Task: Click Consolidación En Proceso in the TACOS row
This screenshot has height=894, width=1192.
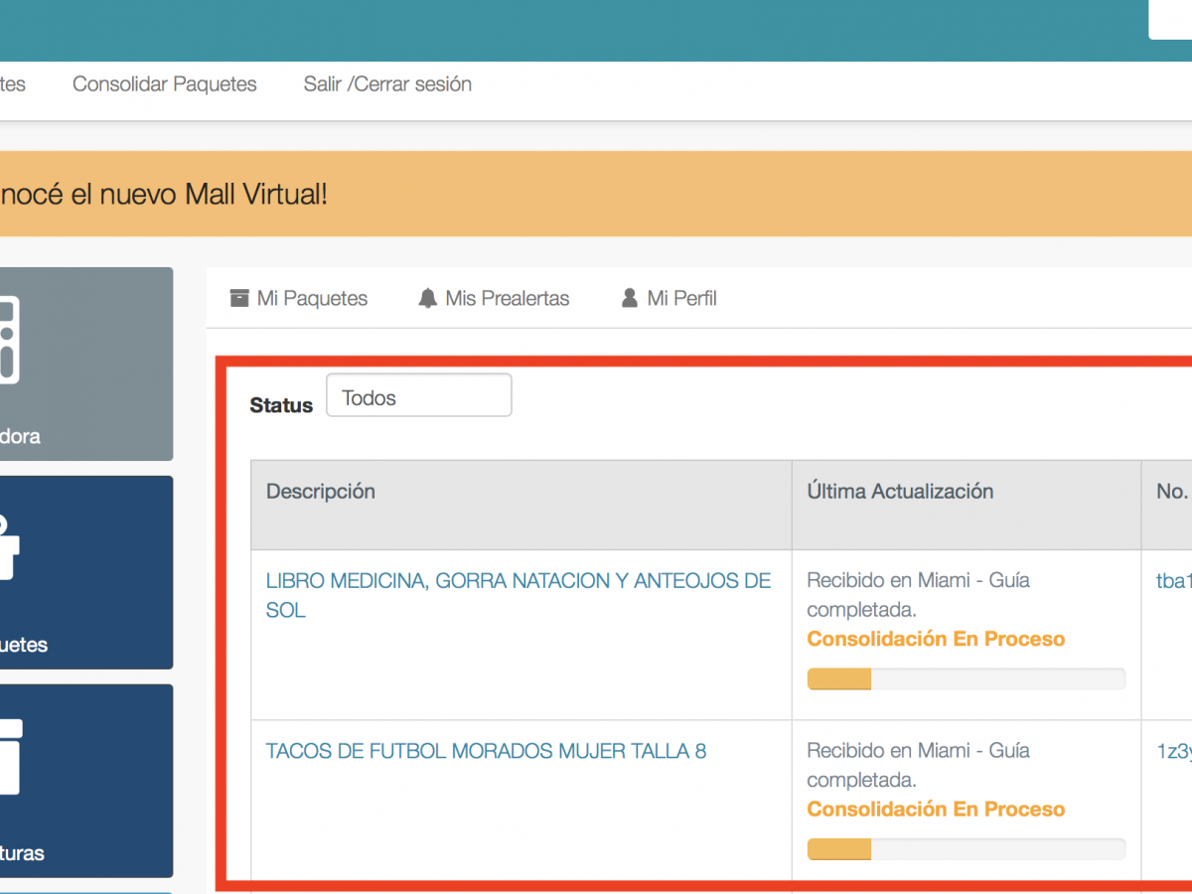Action: coord(936,810)
